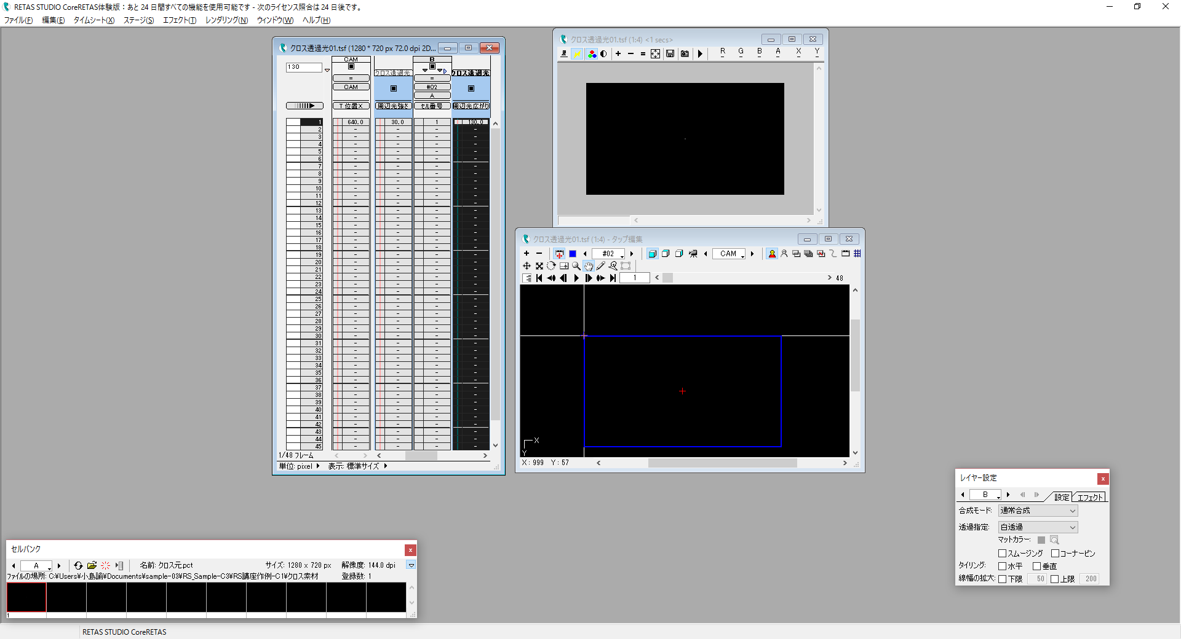Viewport: 1181px width, 639px height.
Task: Click the T位置X column header button
Action: coord(351,106)
